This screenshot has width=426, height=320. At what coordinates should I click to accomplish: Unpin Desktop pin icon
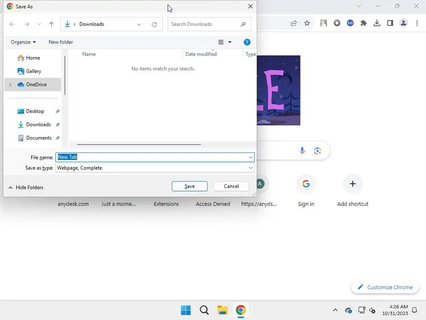pos(57,111)
